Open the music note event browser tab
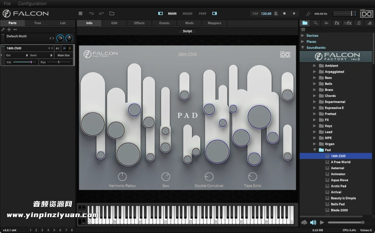Viewport: 375px width, 233px height. (359, 23)
